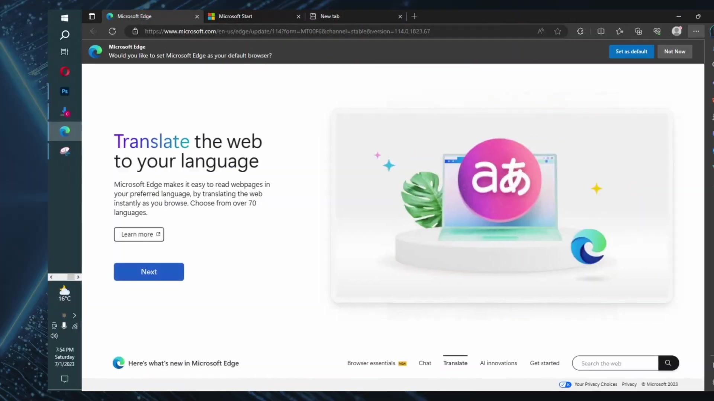Click the blue Next button
The height and width of the screenshot is (401, 714).
pyautogui.click(x=149, y=272)
